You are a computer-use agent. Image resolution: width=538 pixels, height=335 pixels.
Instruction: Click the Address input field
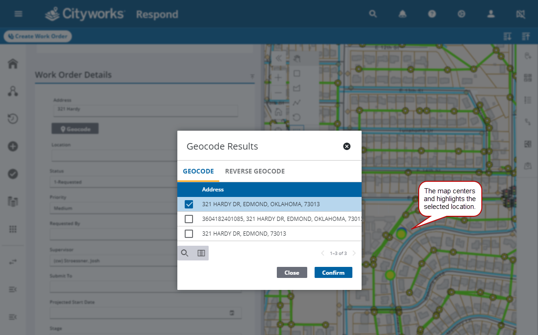pos(145,111)
